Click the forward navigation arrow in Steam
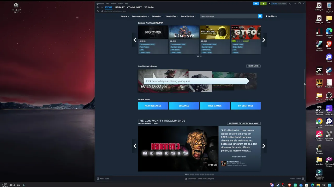 [x=102, y=7]
